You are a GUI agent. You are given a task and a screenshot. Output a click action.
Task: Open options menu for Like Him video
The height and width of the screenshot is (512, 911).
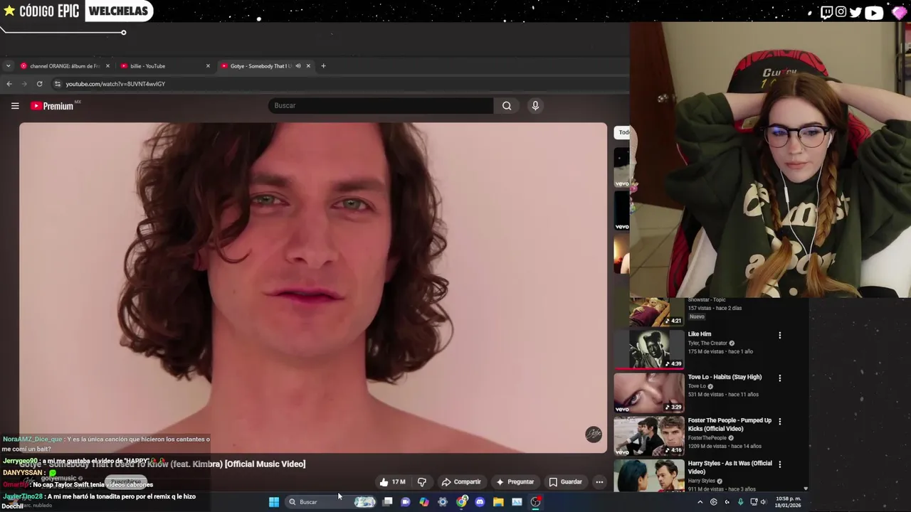pos(779,335)
